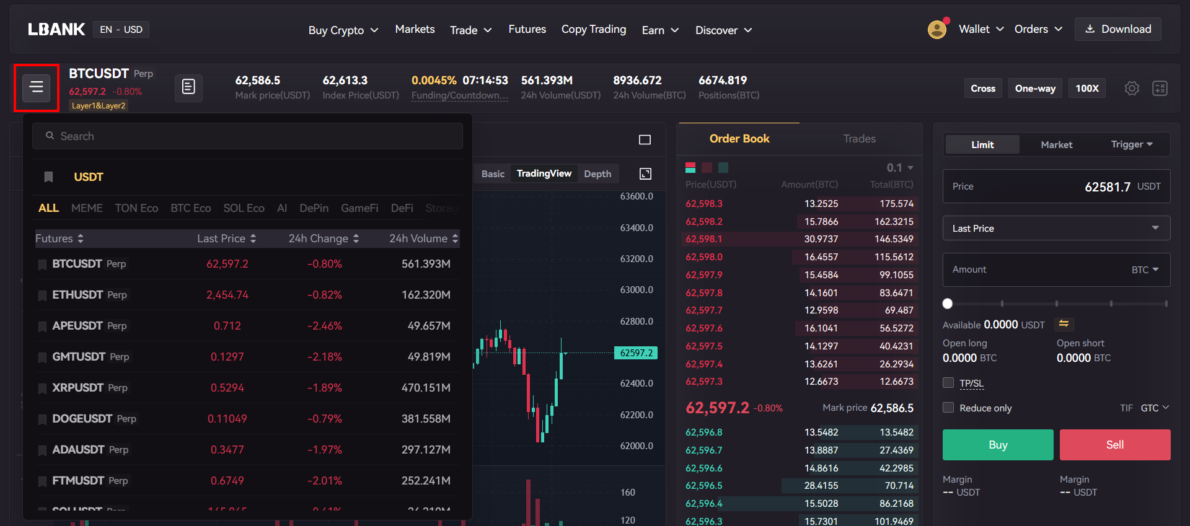
Task: Adjust 100X leverage
Action: (1087, 88)
